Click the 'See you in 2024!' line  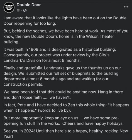coord(66,131)
